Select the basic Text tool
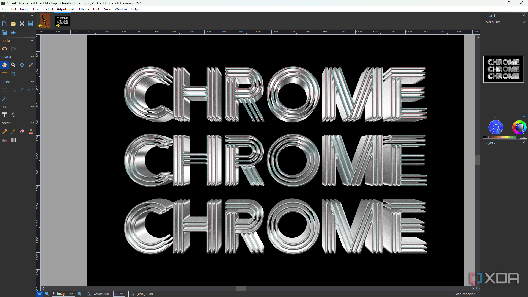Screen dimensions: 528x297 pos(4,115)
